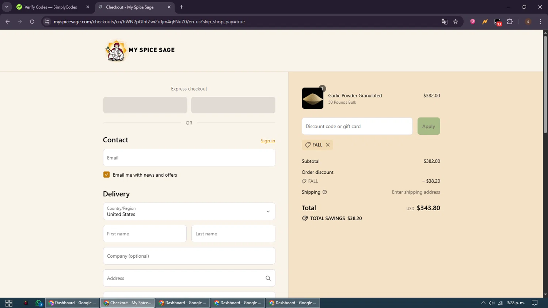Click the total amount $343.80
The image size is (548, 308).
[428, 208]
